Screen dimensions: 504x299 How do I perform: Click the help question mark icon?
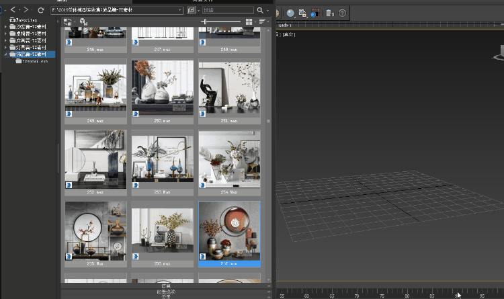click(343, 13)
